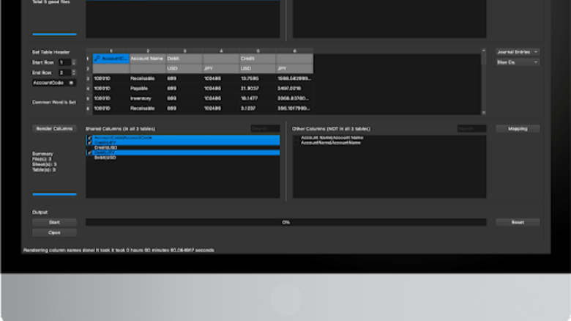The image size is (571, 321).
Task: Select the Credit header cell in table
Action: click(x=258, y=59)
